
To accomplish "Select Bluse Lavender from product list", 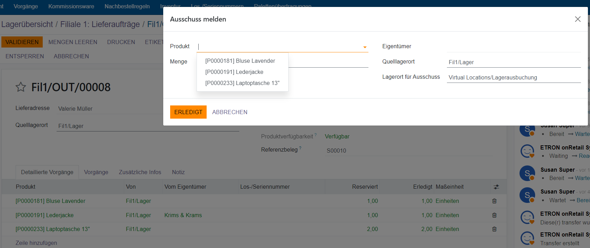I will [240, 61].
